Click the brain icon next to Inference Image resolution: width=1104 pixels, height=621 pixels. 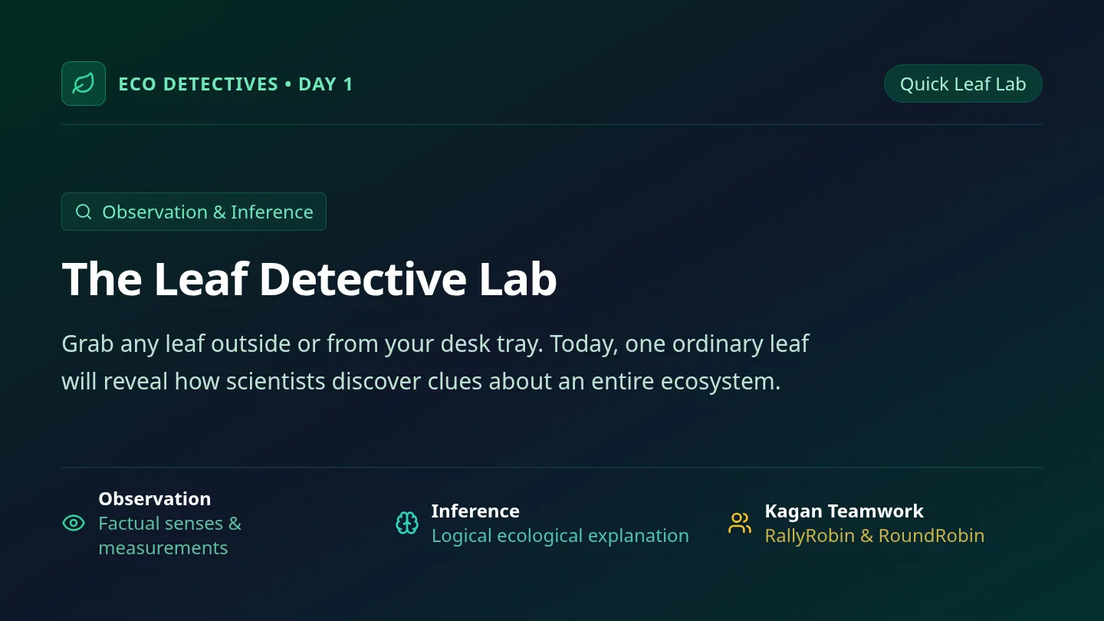point(406,523)
